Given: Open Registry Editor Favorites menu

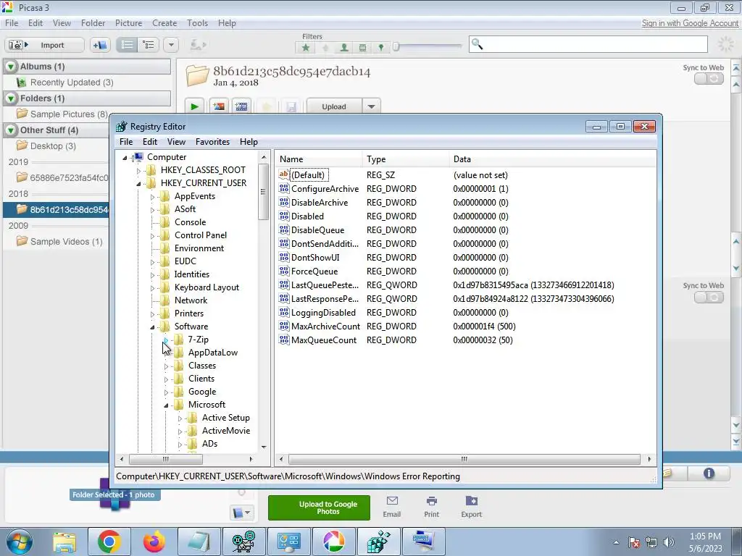Looking at the screenshot, I should [x=212, y=142].
